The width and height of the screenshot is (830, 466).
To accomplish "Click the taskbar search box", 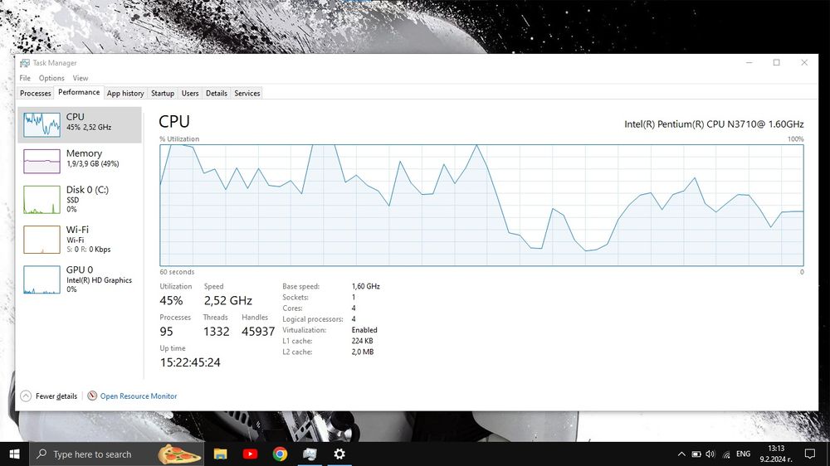I will click(116, 454).
